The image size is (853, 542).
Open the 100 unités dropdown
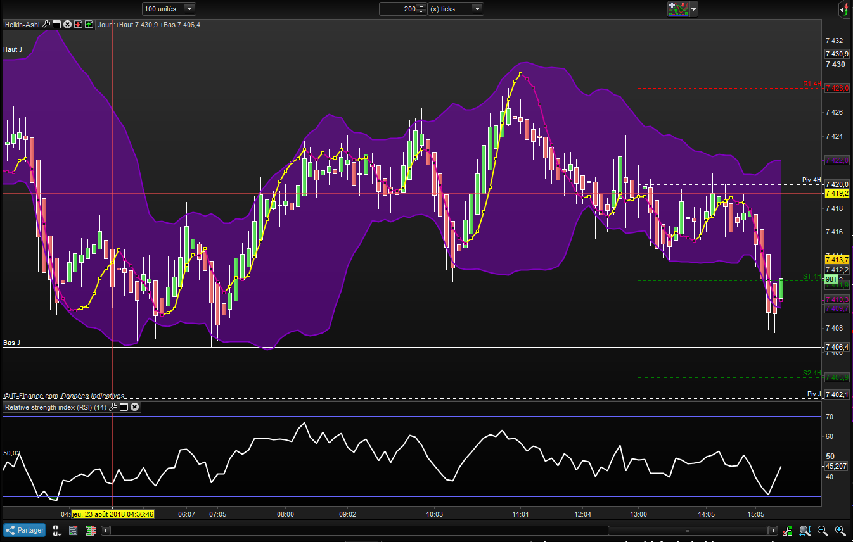[189, 9]
